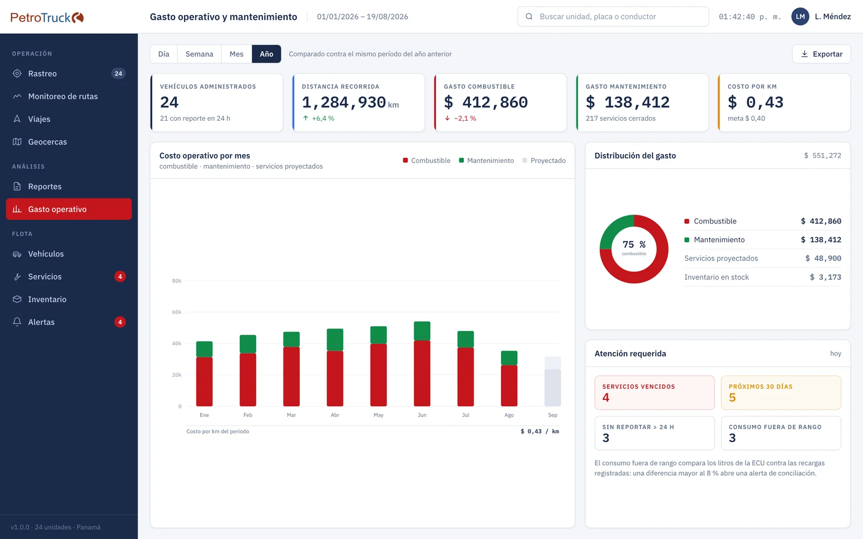Open the Próximos 30 días card

[781, 392]
